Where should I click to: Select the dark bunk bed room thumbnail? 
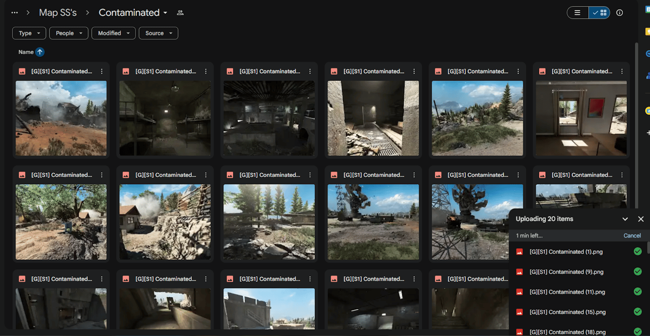click(165, 118)
